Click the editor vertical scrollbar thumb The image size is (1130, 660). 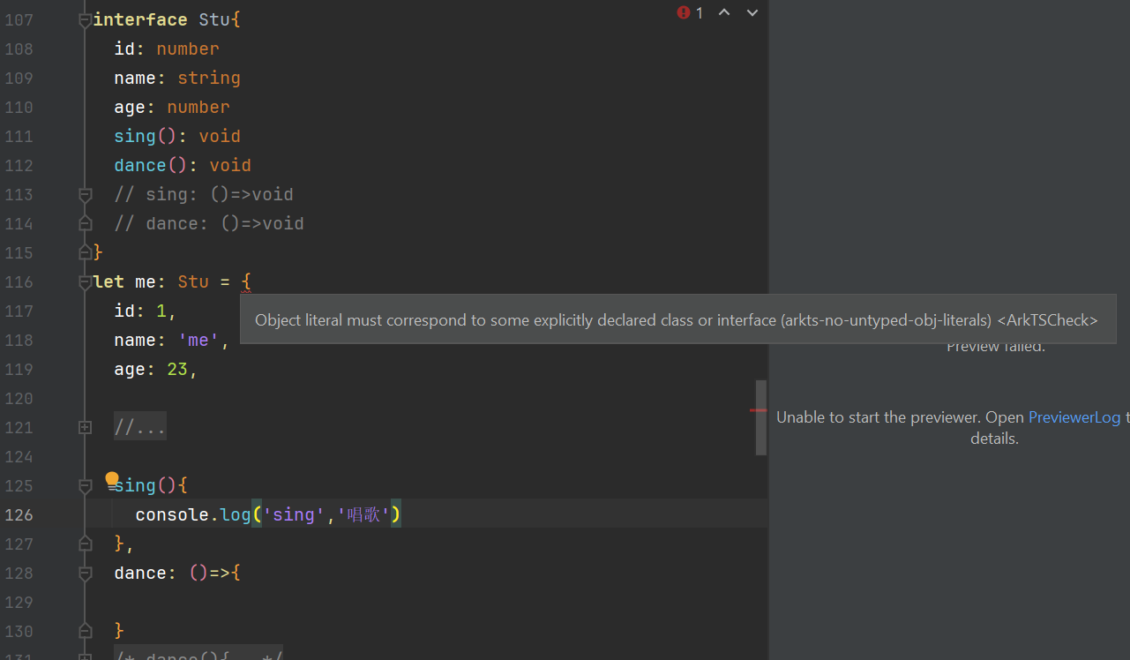(760, 417)
